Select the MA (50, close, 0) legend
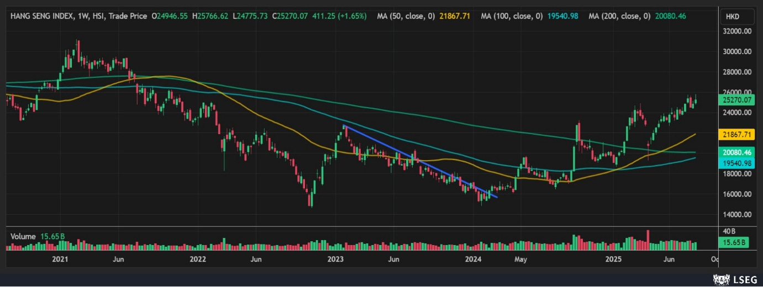 (x=406, y=17)
